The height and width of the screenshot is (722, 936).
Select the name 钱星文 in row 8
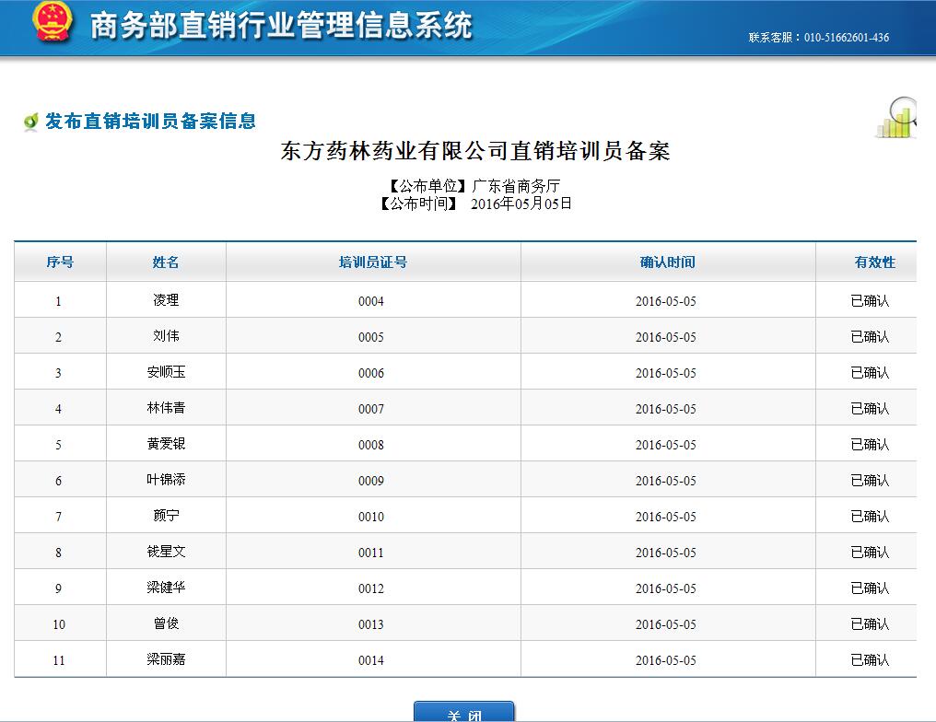click(x=166, y=553)
